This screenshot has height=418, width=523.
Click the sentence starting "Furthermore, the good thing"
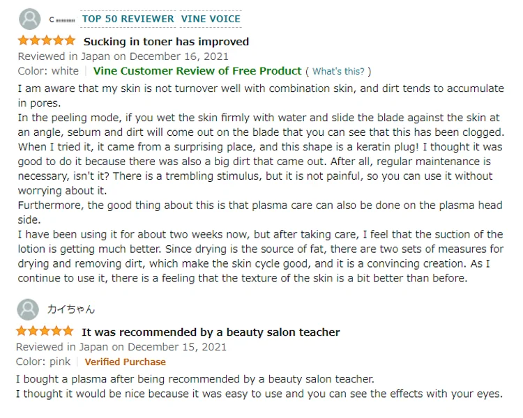(258, 206)
